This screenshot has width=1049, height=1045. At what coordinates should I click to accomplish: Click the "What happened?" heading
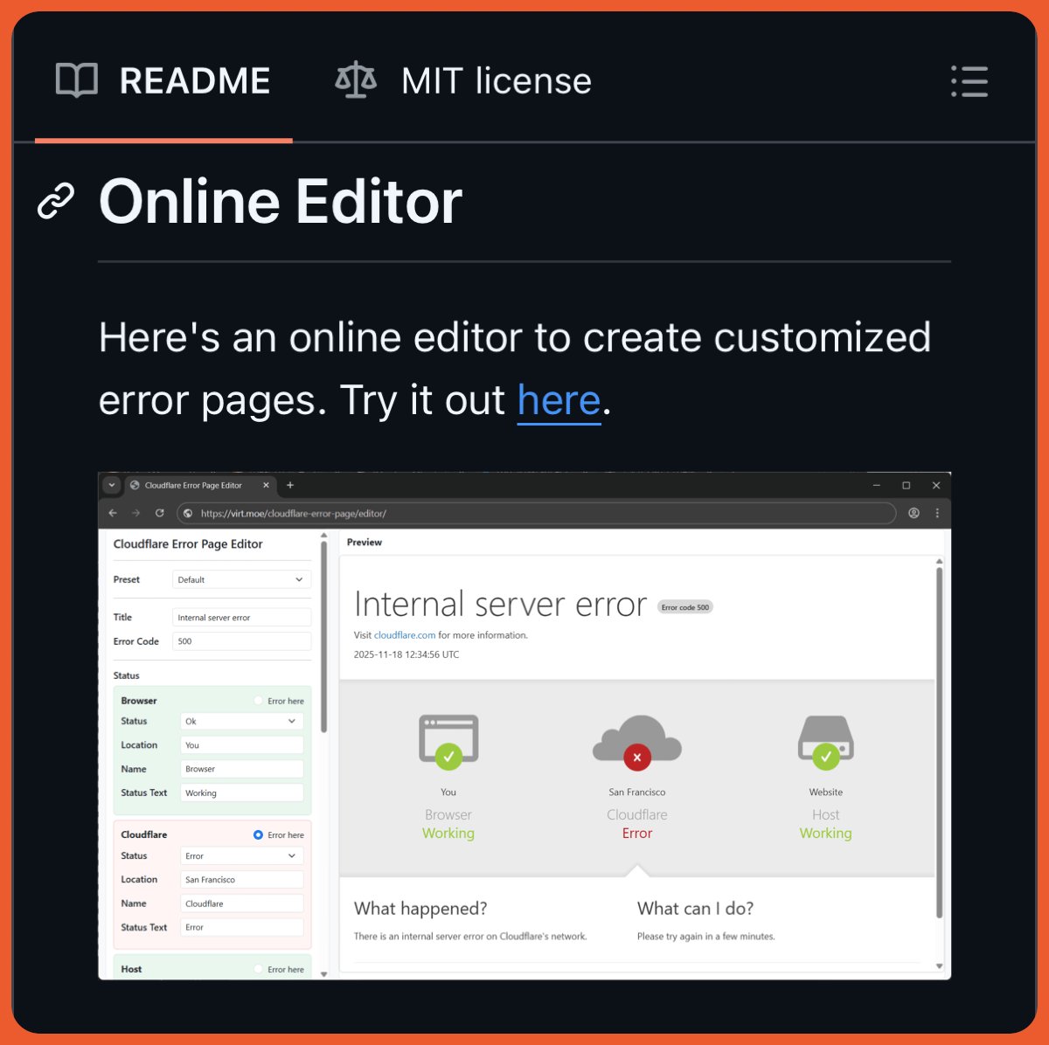click(420, 908)
